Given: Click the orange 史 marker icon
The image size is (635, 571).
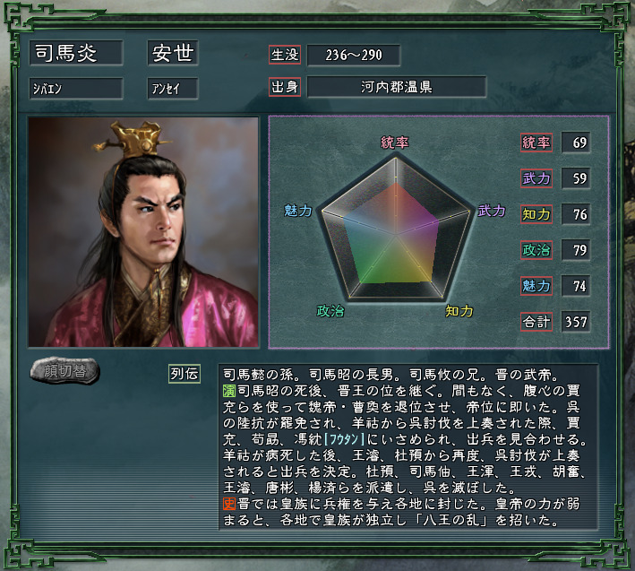Looking at the screenshot, I should 229,504.
